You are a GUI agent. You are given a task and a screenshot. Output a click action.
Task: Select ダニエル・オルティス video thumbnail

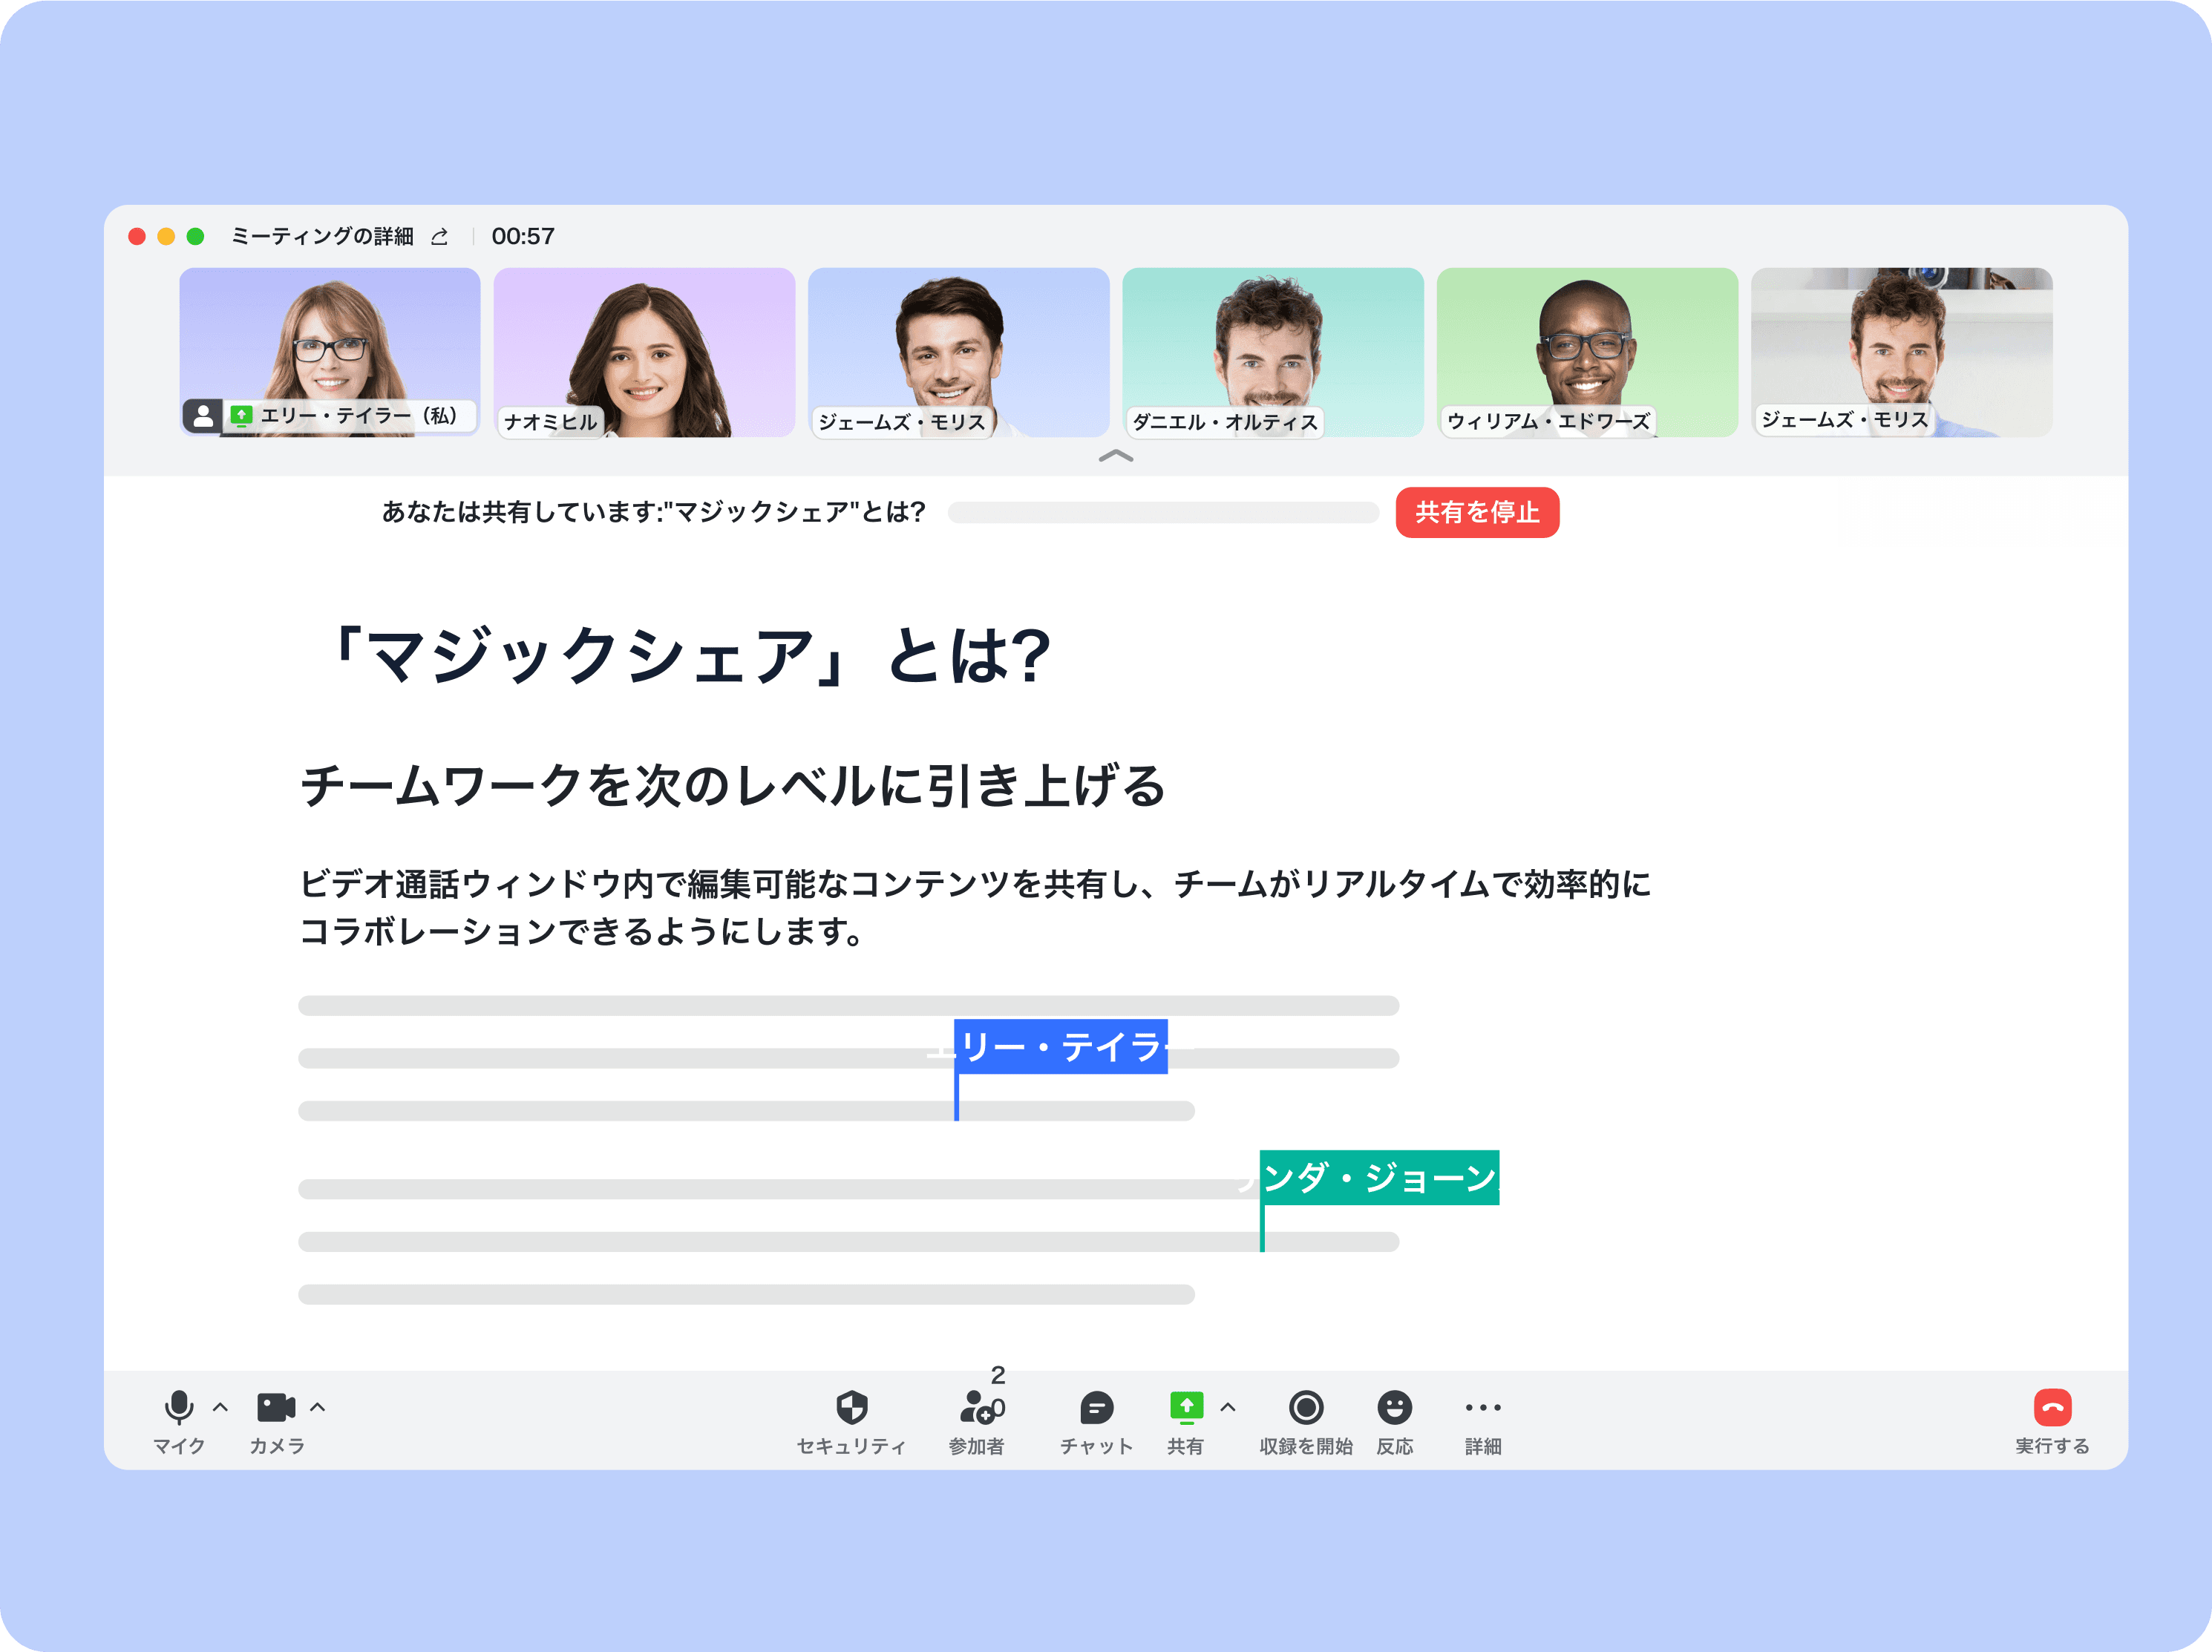tap(1272, 351)
